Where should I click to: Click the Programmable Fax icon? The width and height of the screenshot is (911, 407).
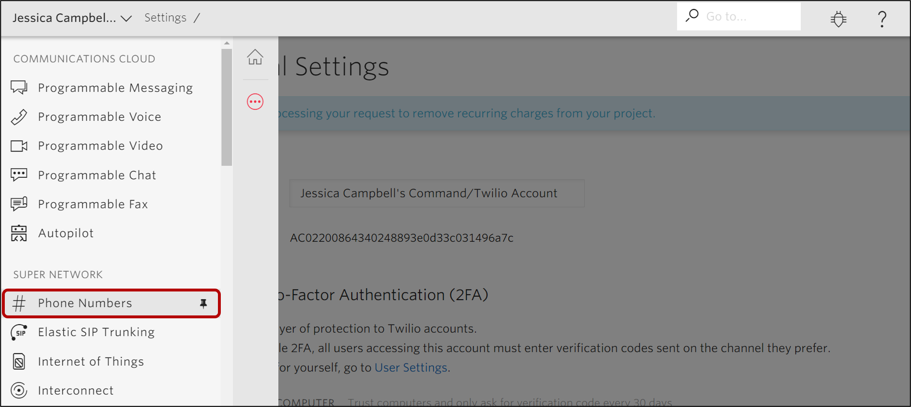[x=19, y=204]
